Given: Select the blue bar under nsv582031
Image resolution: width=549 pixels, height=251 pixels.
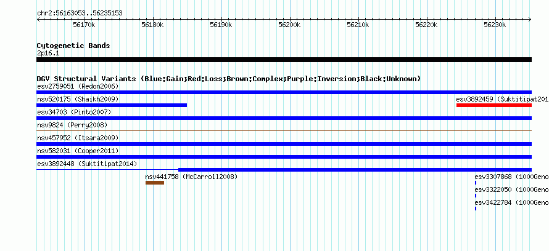Looking at the screenshot, I should (284, 157).
